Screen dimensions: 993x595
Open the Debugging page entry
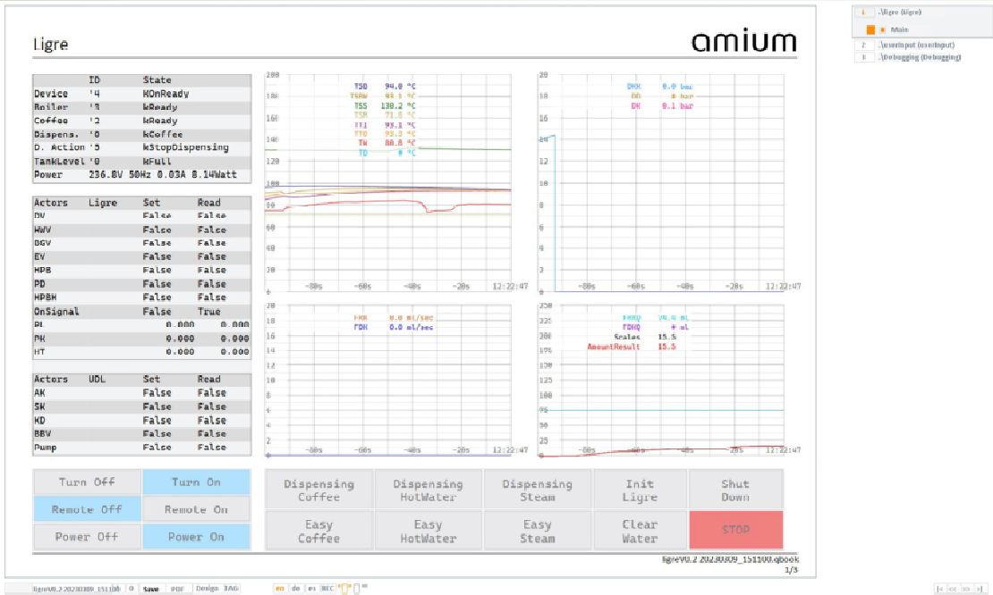coord(919,57)
